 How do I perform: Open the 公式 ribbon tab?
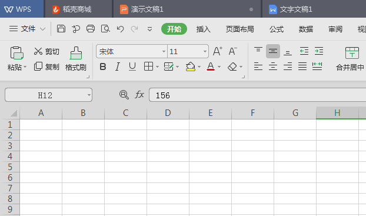point(277,29)
